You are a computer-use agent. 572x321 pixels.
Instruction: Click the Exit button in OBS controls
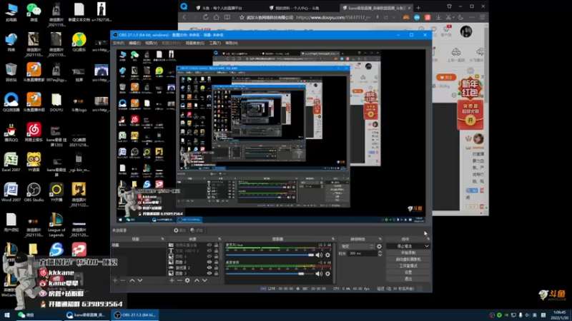[x=408, y=279]
